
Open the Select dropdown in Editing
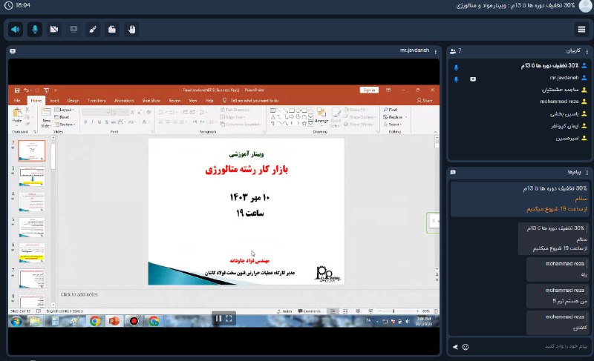click(393, 125)
